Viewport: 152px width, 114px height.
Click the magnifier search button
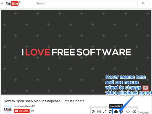tap(143, 4)
